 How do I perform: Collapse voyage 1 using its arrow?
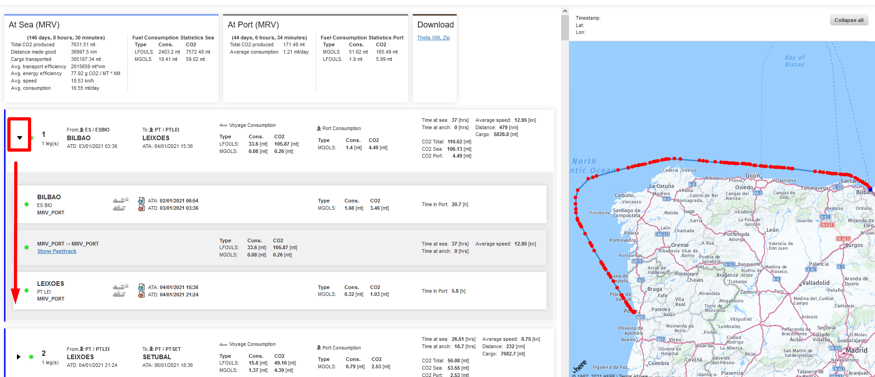click(20, 137)
